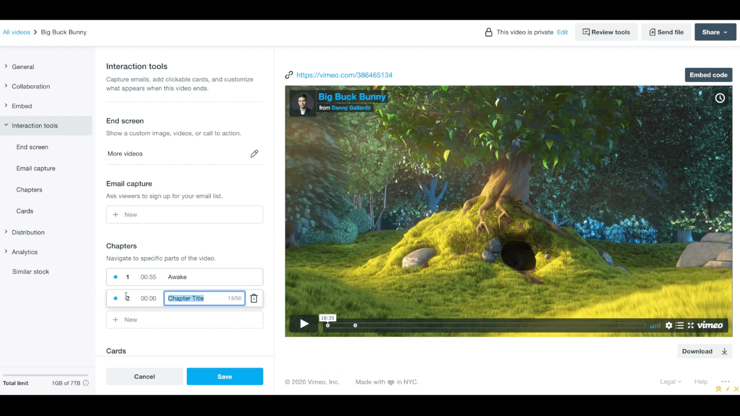
Task: Cancel the changes
Action: (x=145, y=376)
